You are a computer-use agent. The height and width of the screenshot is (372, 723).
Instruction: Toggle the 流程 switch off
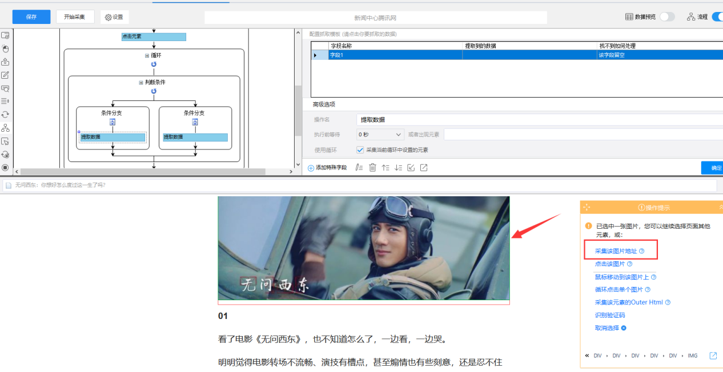point(717,17)
